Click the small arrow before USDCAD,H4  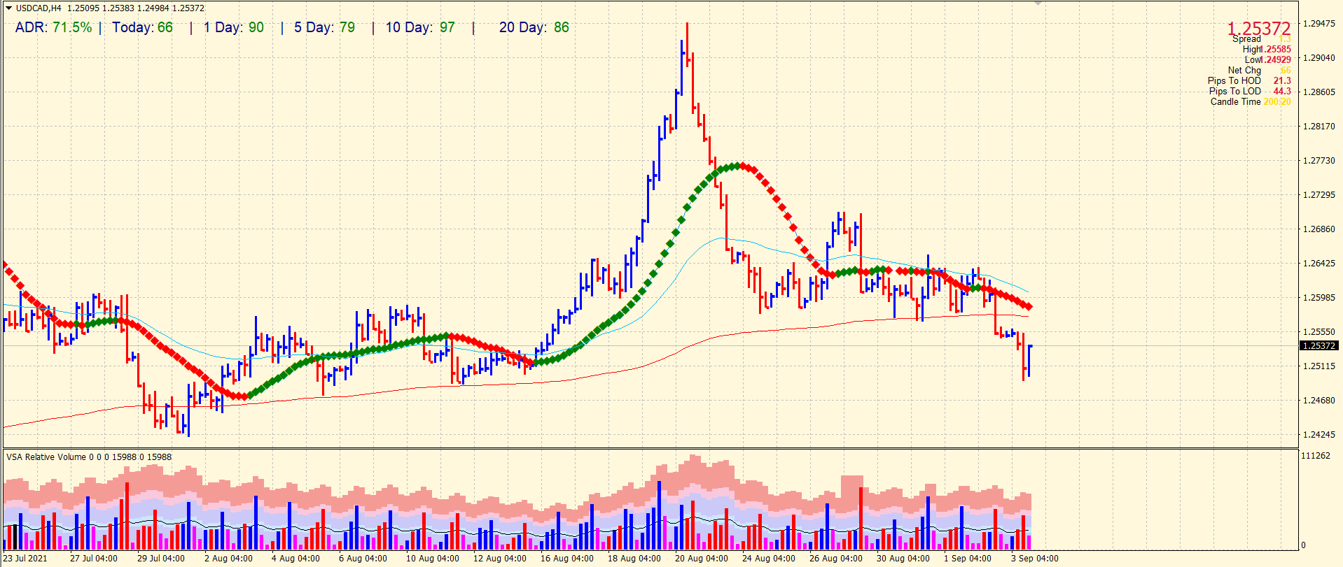[x=9, y=8]
